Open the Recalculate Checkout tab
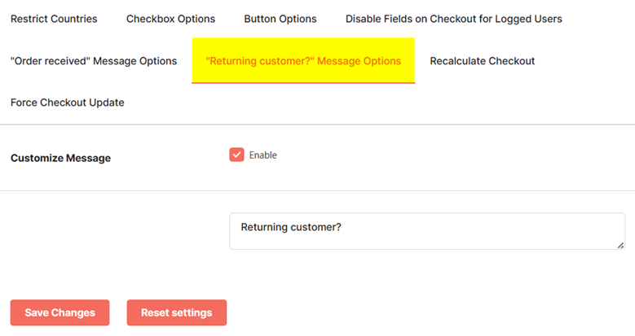Screen dimensions: 635x336 (x=483, y=61)
